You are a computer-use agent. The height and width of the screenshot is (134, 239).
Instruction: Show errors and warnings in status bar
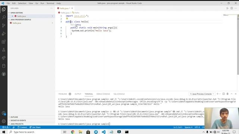tap(6, 127)
